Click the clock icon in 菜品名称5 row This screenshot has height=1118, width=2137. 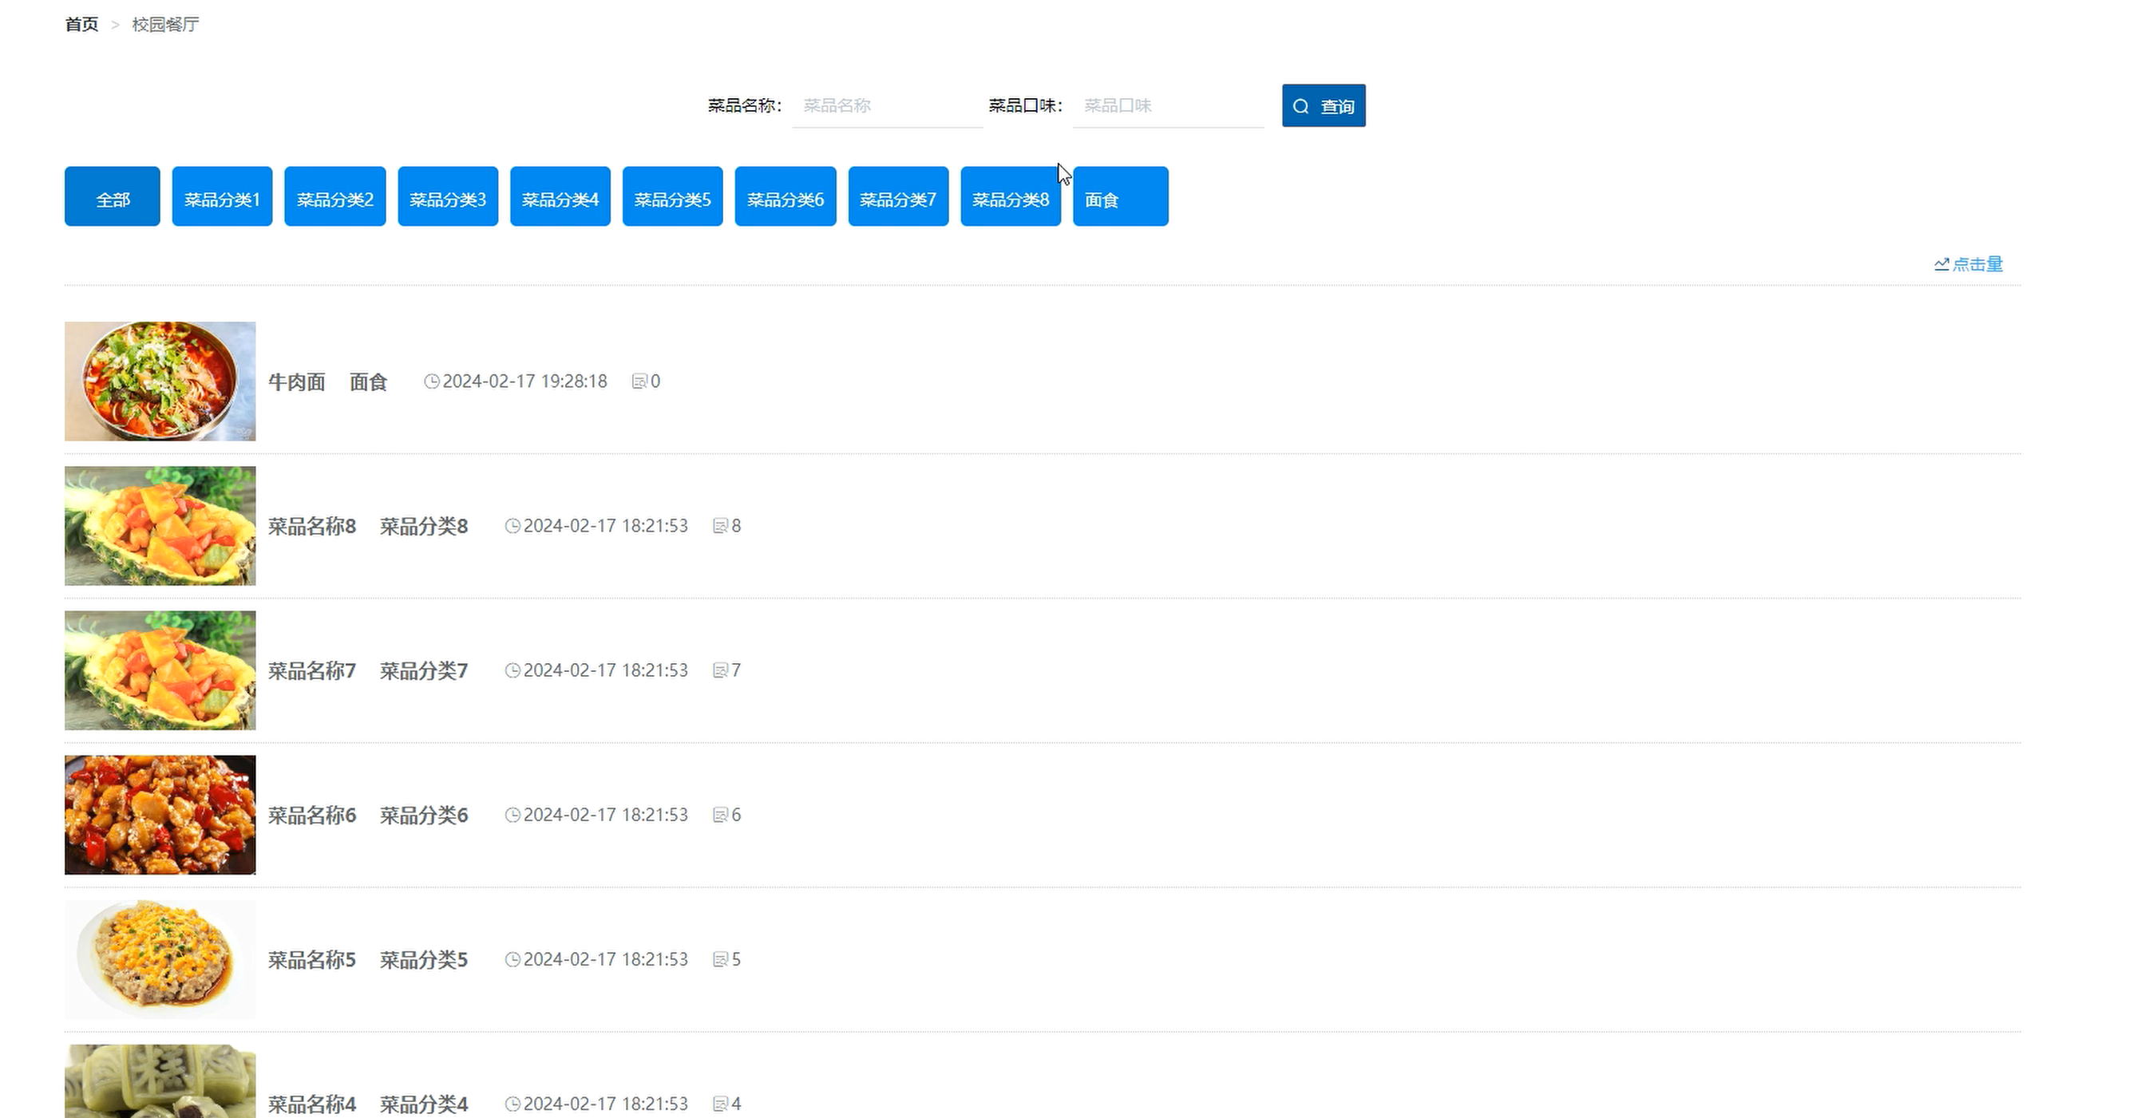512,959
